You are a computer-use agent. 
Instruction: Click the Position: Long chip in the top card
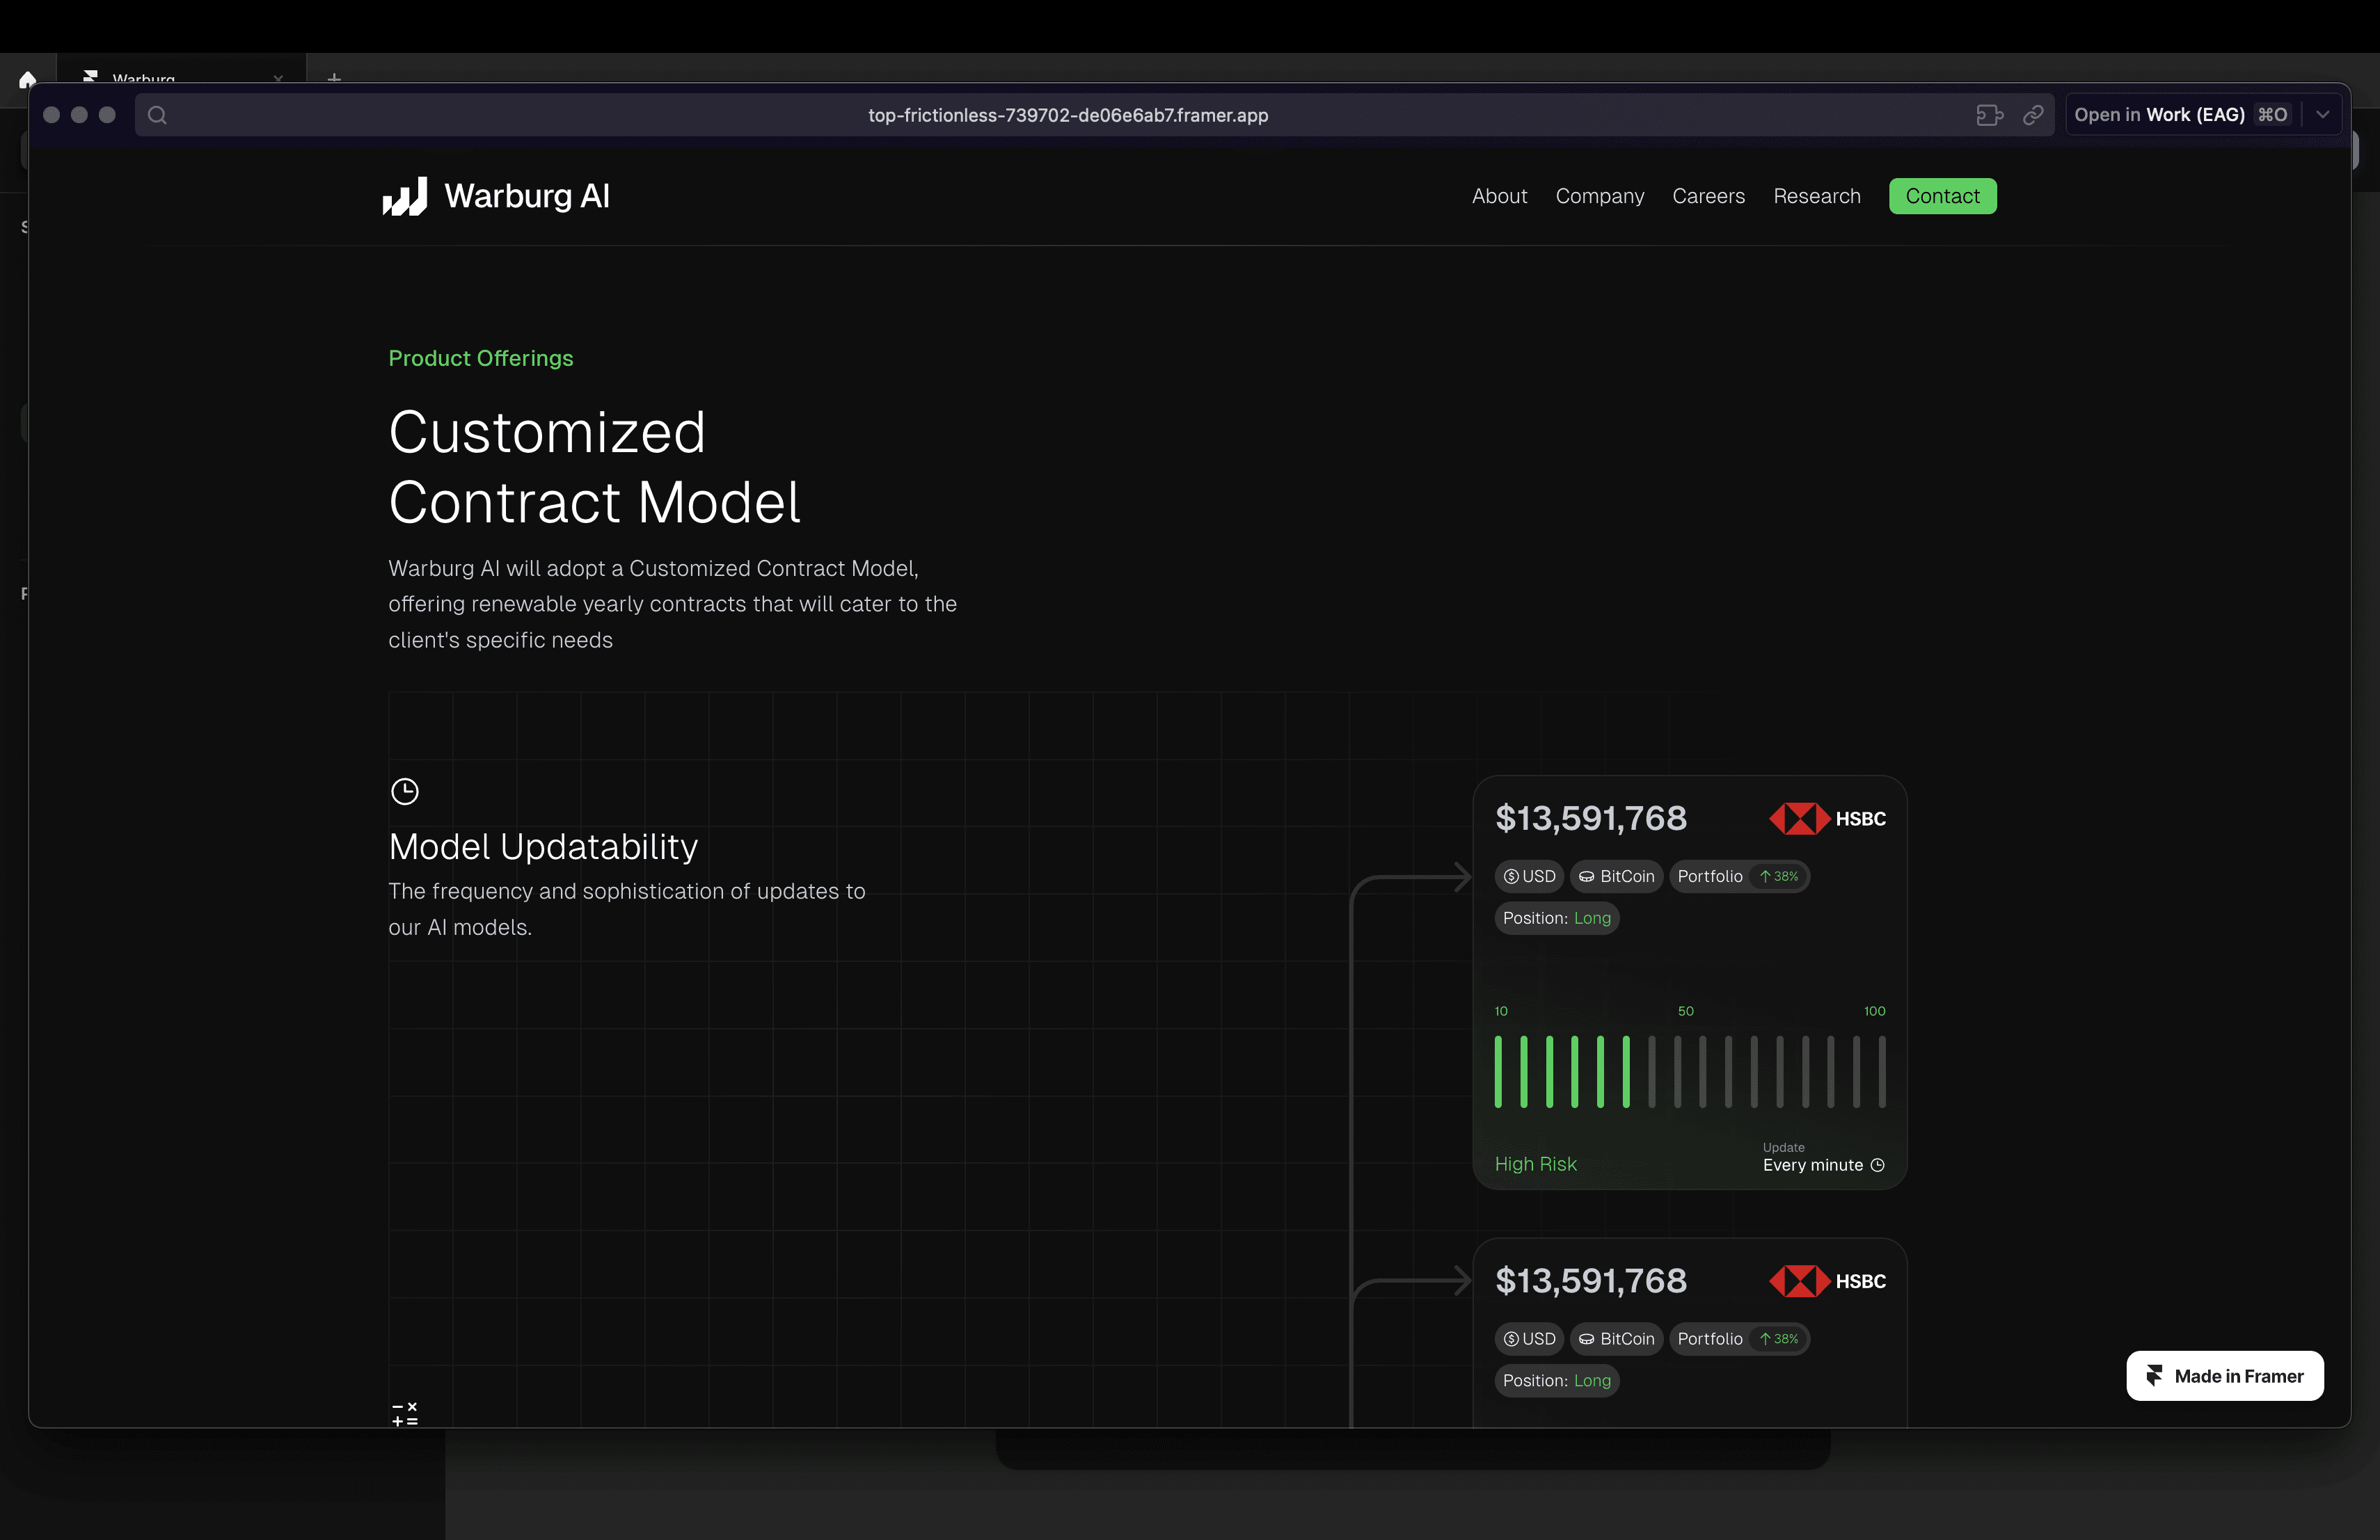coord(1557,918)
